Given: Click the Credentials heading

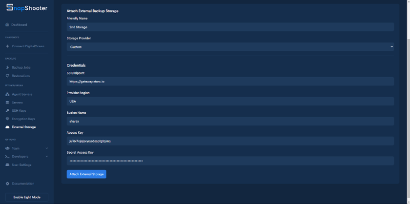Looking at the screenshot, I should (76, 65).
